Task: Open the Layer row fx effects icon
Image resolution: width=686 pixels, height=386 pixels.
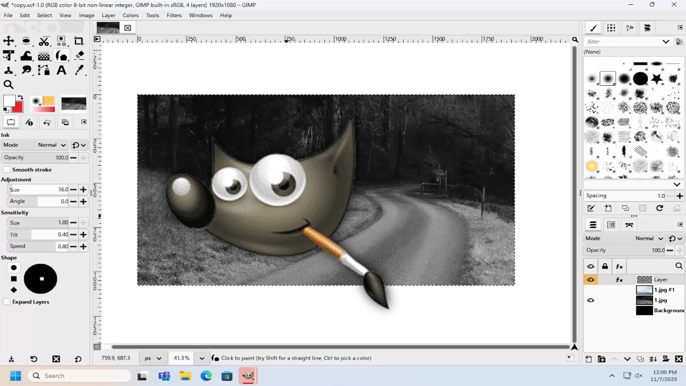Action: (619, 279)
